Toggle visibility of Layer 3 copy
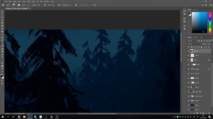Screen dimensions: 213x119 coord(189,92)
